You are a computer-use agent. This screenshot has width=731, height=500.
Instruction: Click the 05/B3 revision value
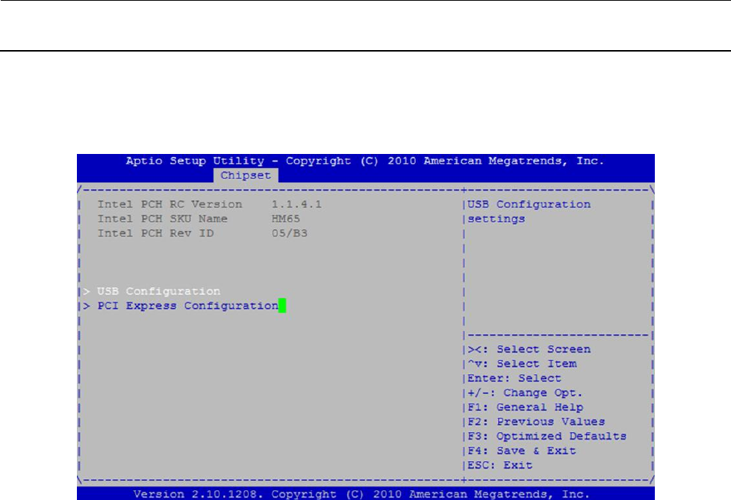click(290, 233)
